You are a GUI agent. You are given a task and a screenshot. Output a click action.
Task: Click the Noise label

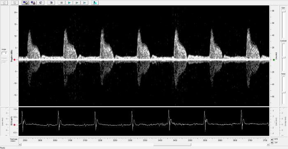click(283, 74)
